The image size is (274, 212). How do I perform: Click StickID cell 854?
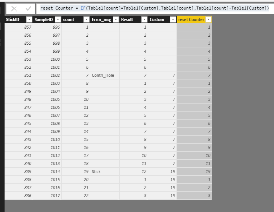pyautogui.click(x=19, y=51)
